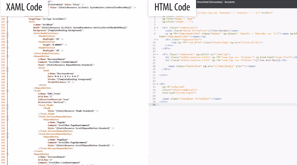Collapse the RowDefinition fold at line 228

pos(7,42)
